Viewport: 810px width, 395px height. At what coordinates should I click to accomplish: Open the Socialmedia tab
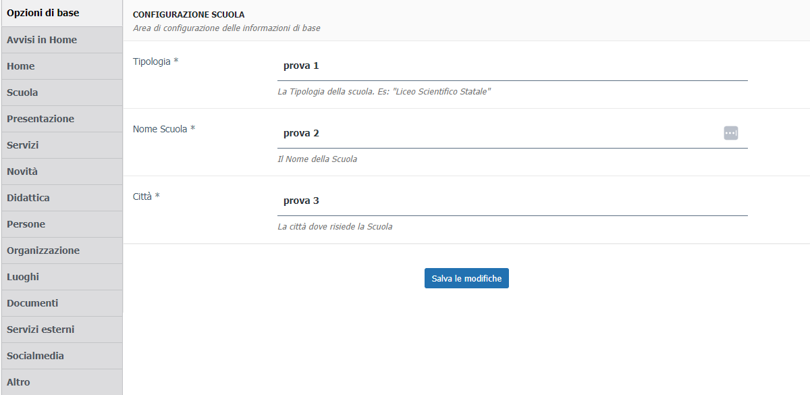coord(61,356)
